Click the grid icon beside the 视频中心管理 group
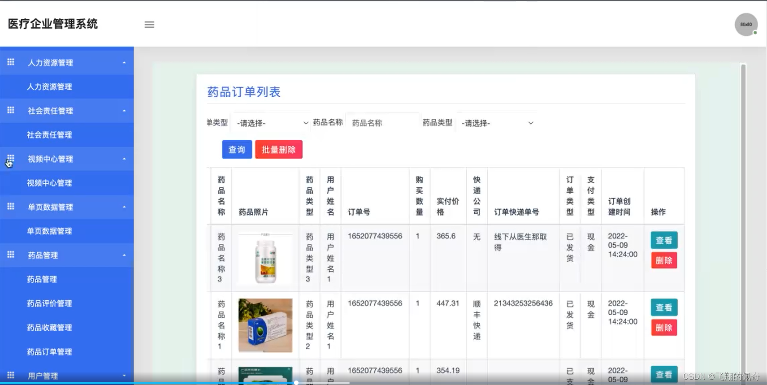This screenshot has height=385, width=767. [x=11, y=158]
